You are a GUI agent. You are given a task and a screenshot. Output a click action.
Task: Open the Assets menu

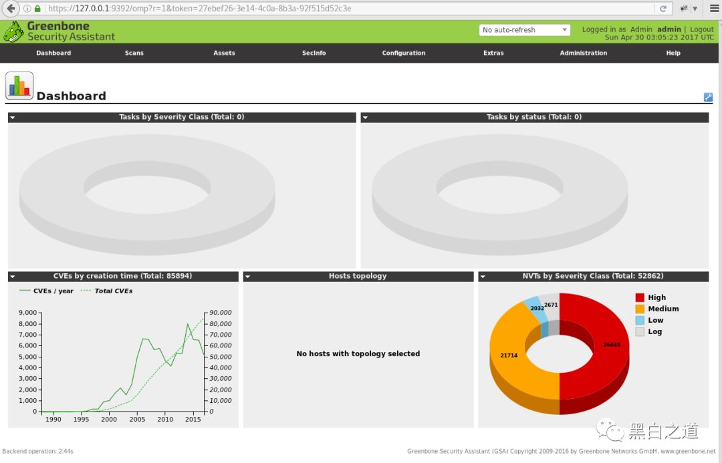pos(224,53)
